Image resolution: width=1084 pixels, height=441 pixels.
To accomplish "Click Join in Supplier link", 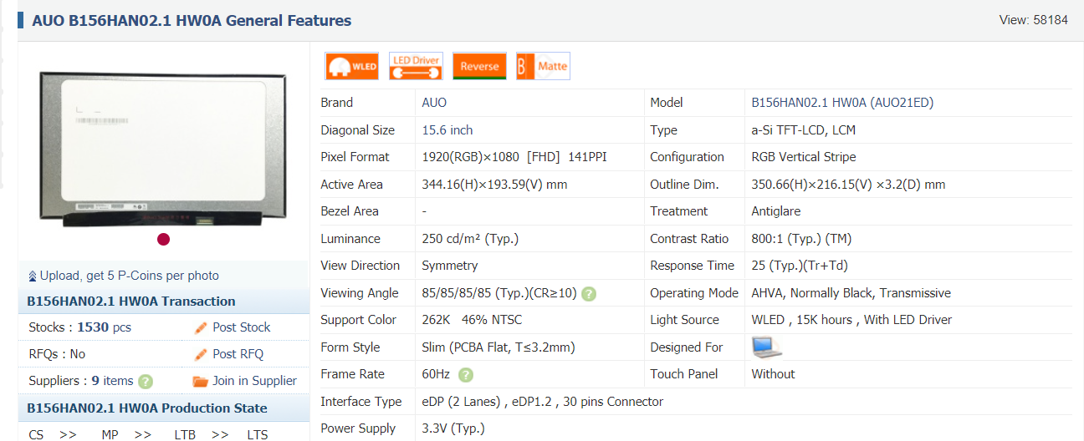I will click(254, 381).
